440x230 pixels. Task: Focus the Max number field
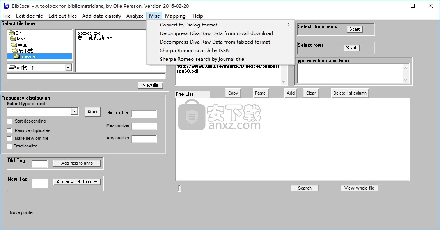[x=144, y=126]
